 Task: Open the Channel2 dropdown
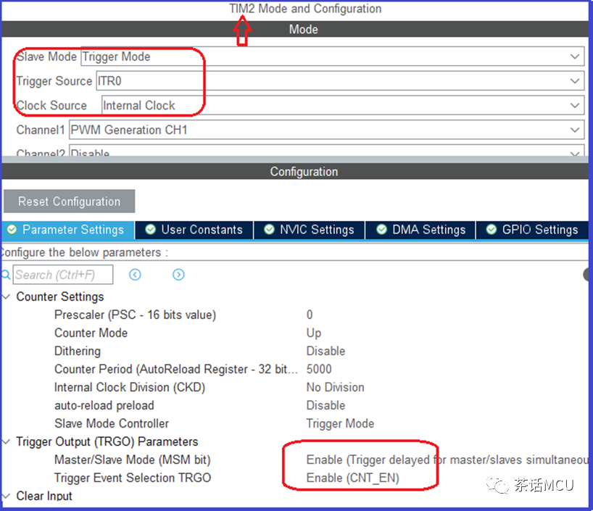(327, 151)
